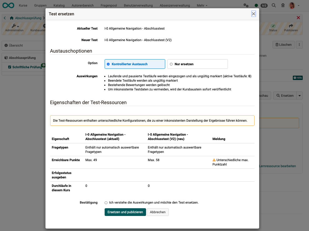The width and height of the screenshot is (309, 231).
Task: Open the Benutzerverwaltung menu
Action: [x=138, y=5]
